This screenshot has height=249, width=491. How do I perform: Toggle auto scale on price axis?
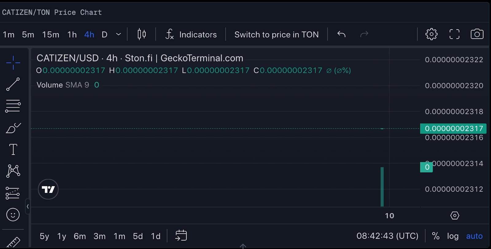click(x=474, y=236)
